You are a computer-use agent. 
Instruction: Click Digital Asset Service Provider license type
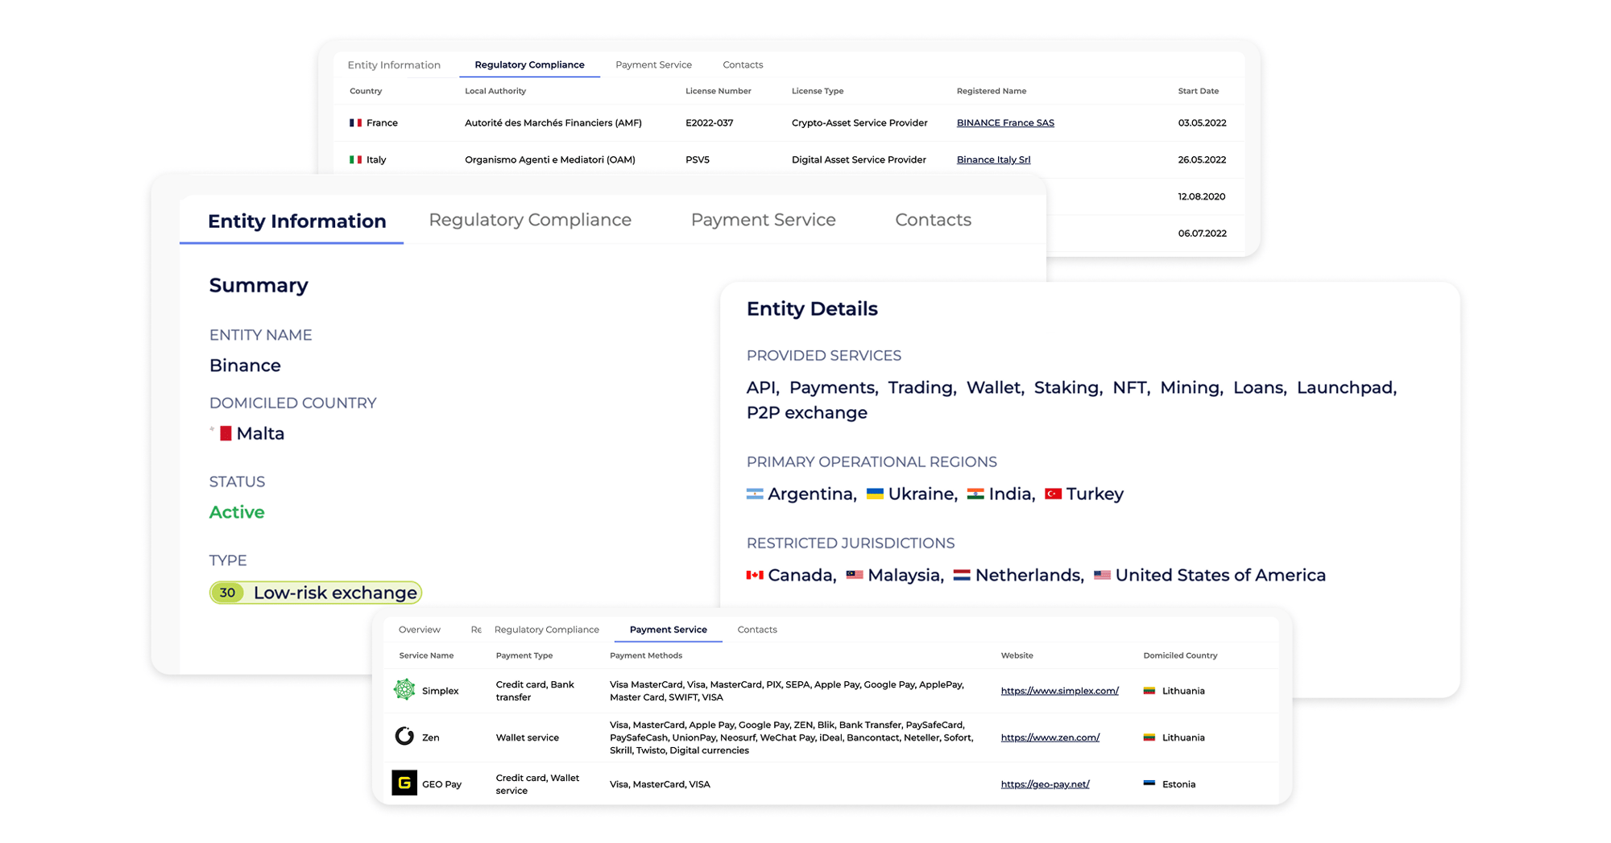[859, 159]
